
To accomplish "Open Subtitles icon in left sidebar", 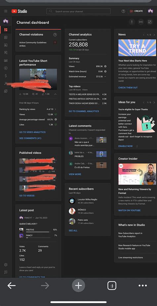I will pos(6,60).
